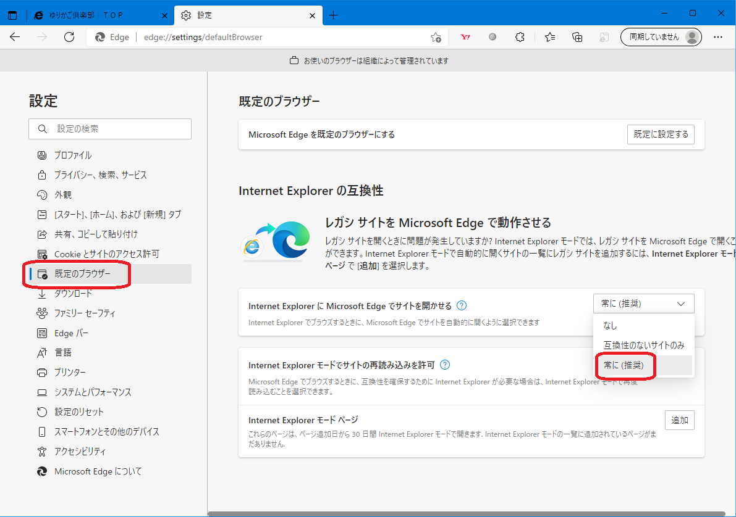Viewport: 736px width, 517px height.
Task: Click the Forward navigation arrow
Action: tap(42, 37)
